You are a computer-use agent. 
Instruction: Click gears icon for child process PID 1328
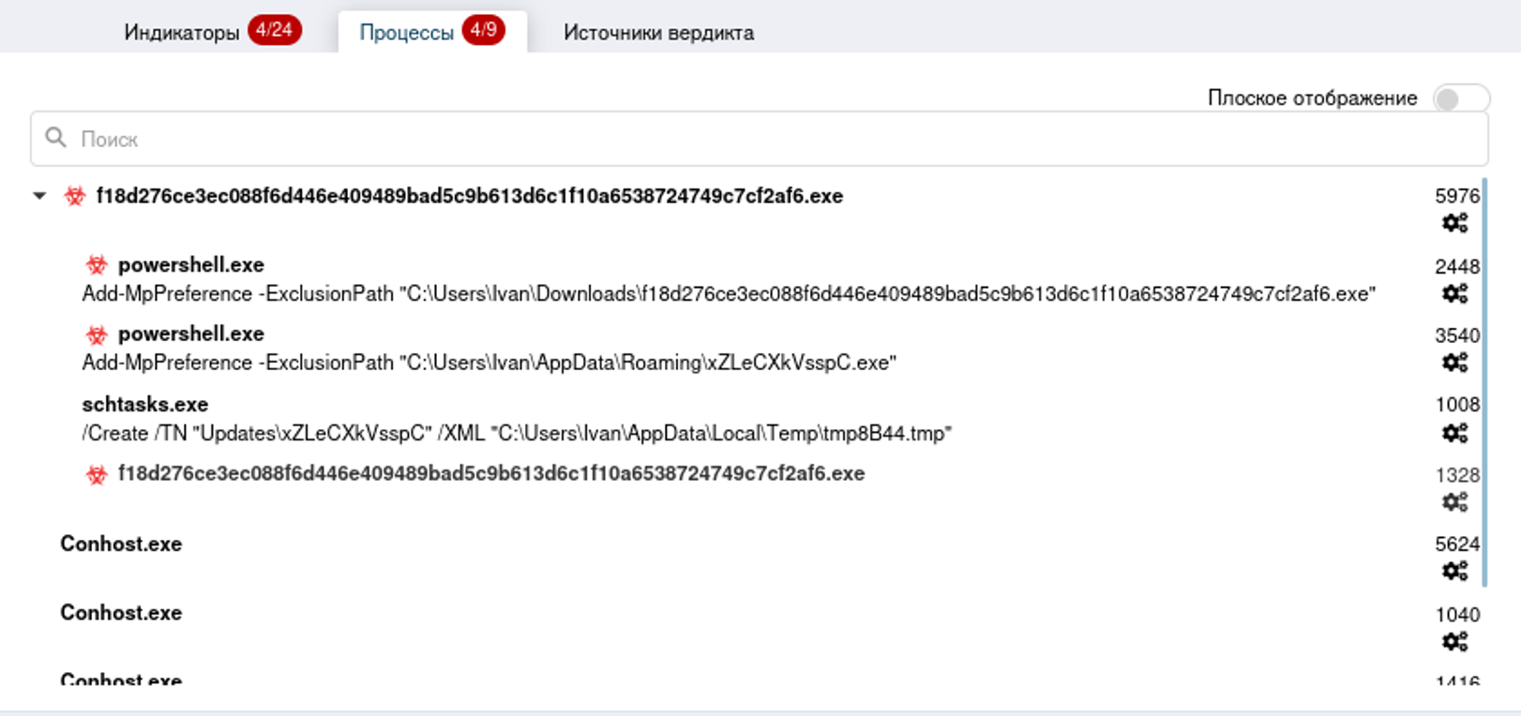(1454, 502)
